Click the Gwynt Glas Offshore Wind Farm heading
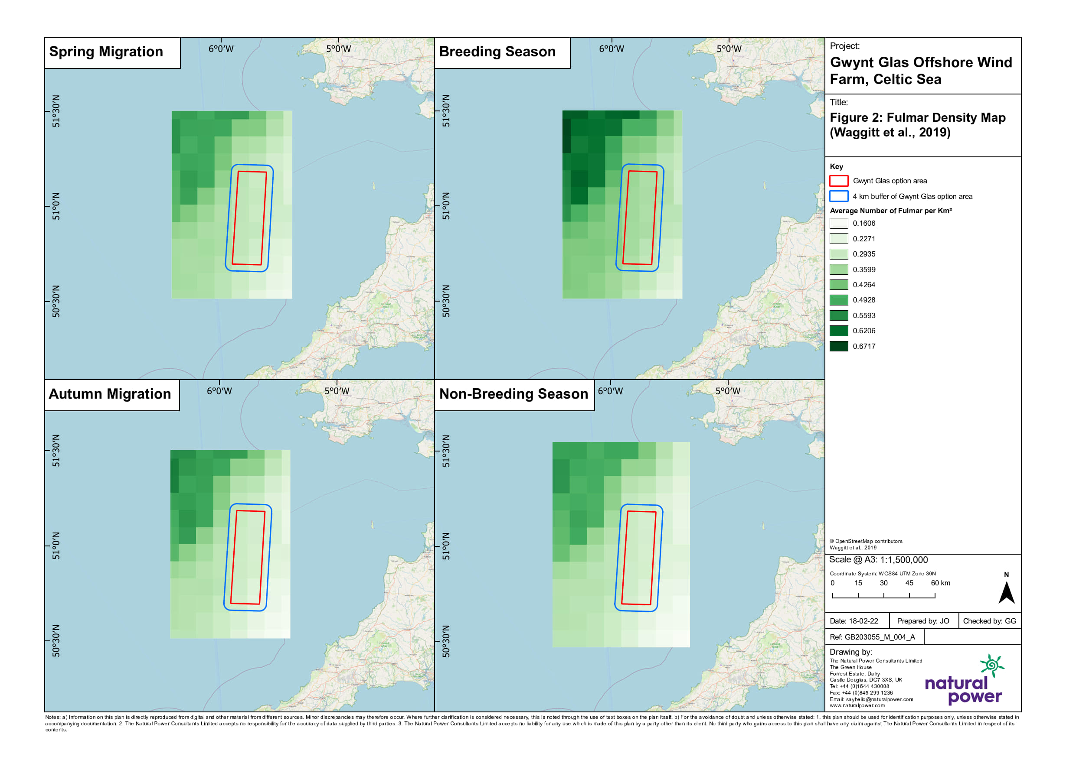The height and width of the screenshot is (760, 1076). click(x=920, y=71)
